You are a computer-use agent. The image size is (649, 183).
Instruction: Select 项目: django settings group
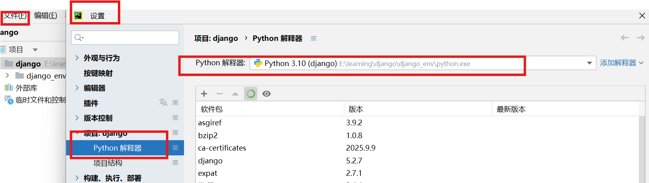point(105,133)
